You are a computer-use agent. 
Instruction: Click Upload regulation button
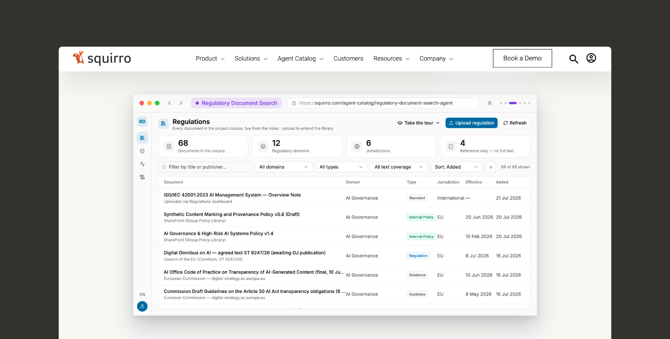(x=472, y=123)
